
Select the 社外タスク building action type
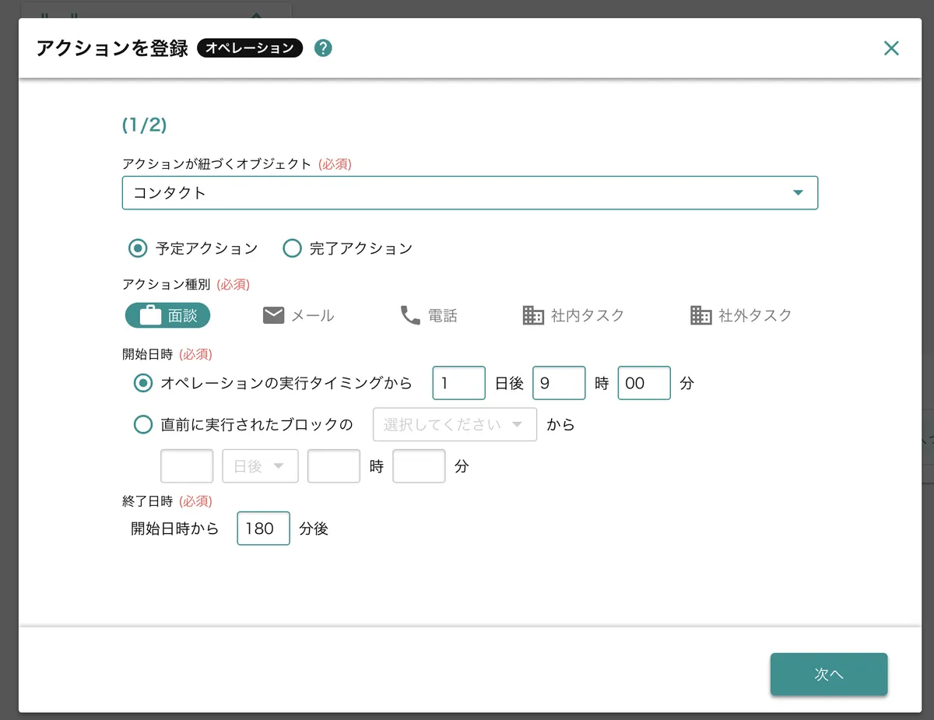[741, 315]
